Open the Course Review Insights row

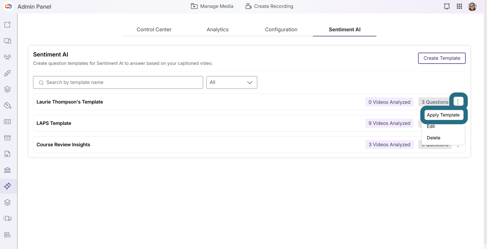(249, 145)
